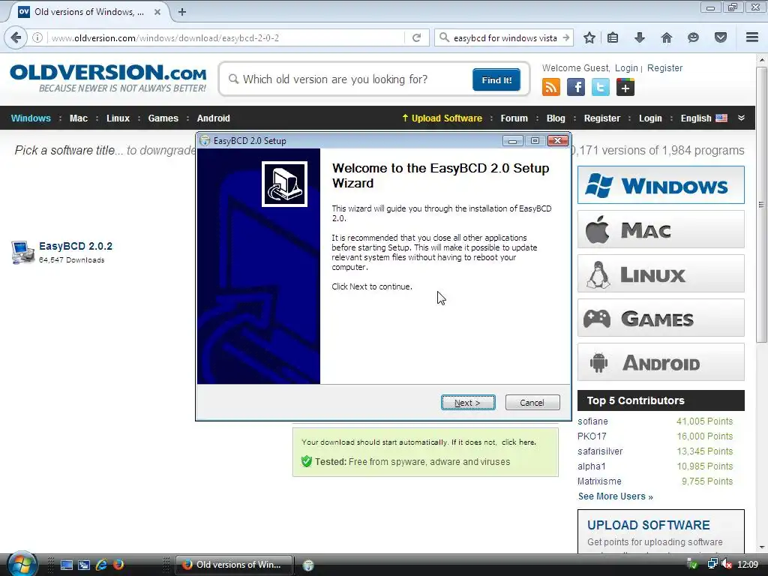Open contributor sofiane's profile
Screen dimensions: 768x576
(592, 421)
